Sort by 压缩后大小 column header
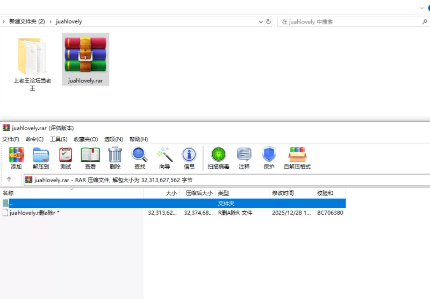This screenshot has width=430, height=299. pyautogui.click(x=197, y=193)
